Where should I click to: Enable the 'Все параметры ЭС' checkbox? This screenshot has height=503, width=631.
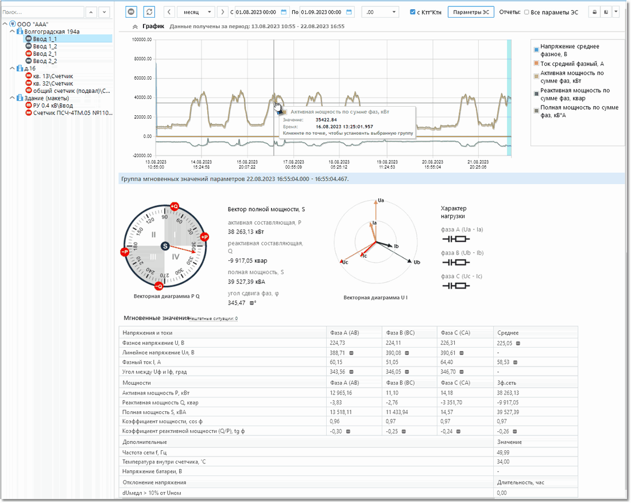click(527, 12)
